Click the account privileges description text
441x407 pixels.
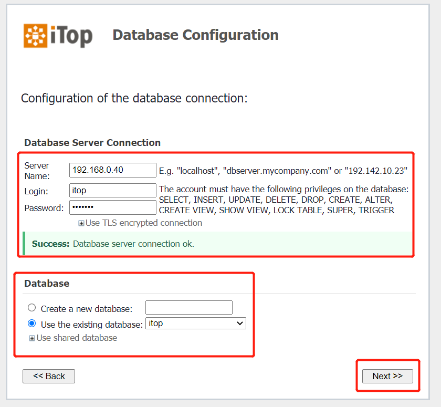click(x=284, y=200)
